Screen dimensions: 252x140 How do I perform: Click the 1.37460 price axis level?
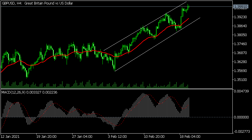pyautogui.click(x=241, y=44)
